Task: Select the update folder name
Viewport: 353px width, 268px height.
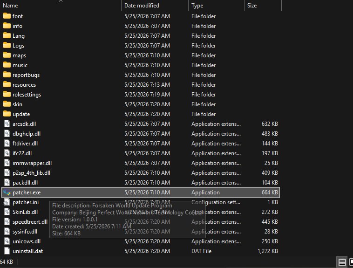Action: click(21, 114)
